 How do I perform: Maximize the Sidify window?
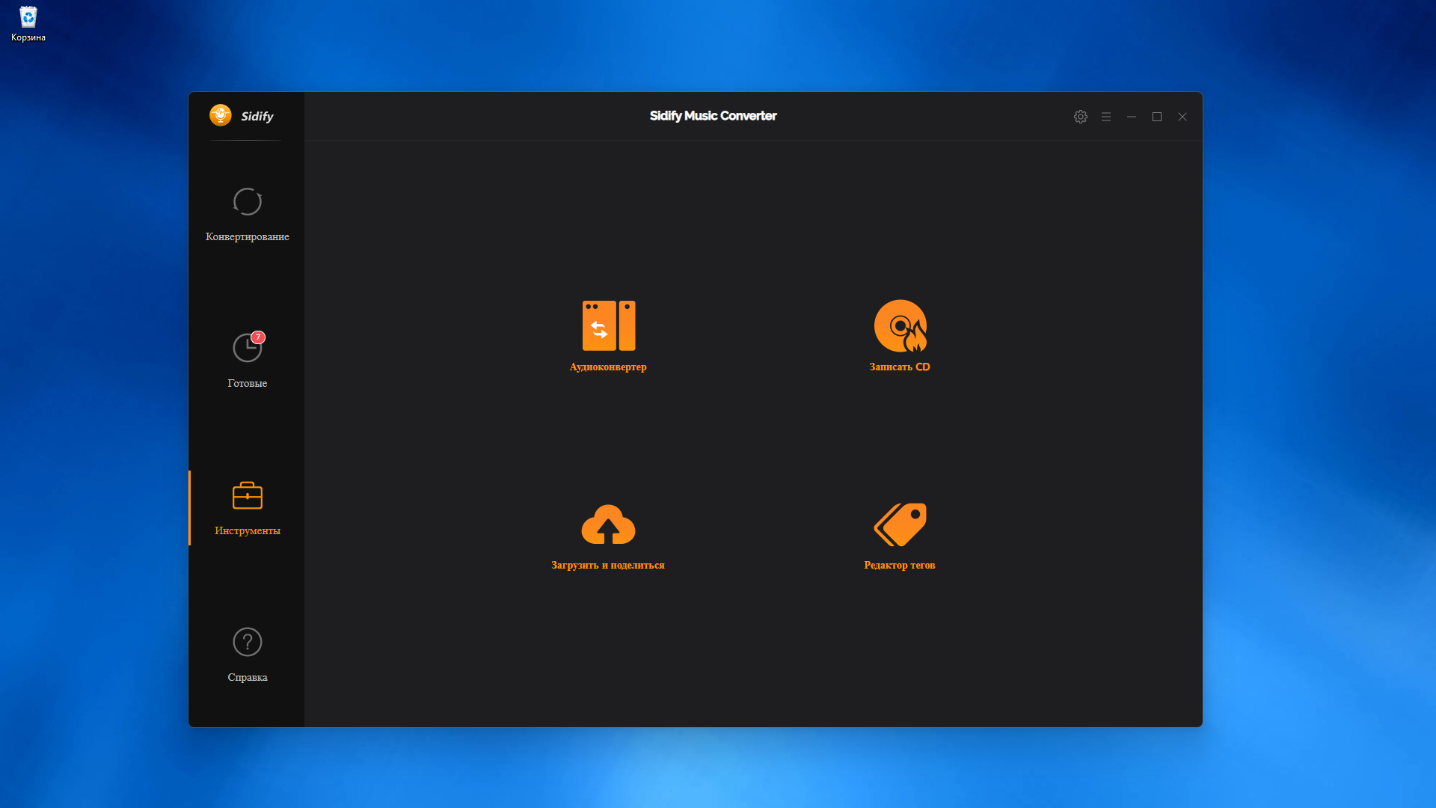(1157, 117)
